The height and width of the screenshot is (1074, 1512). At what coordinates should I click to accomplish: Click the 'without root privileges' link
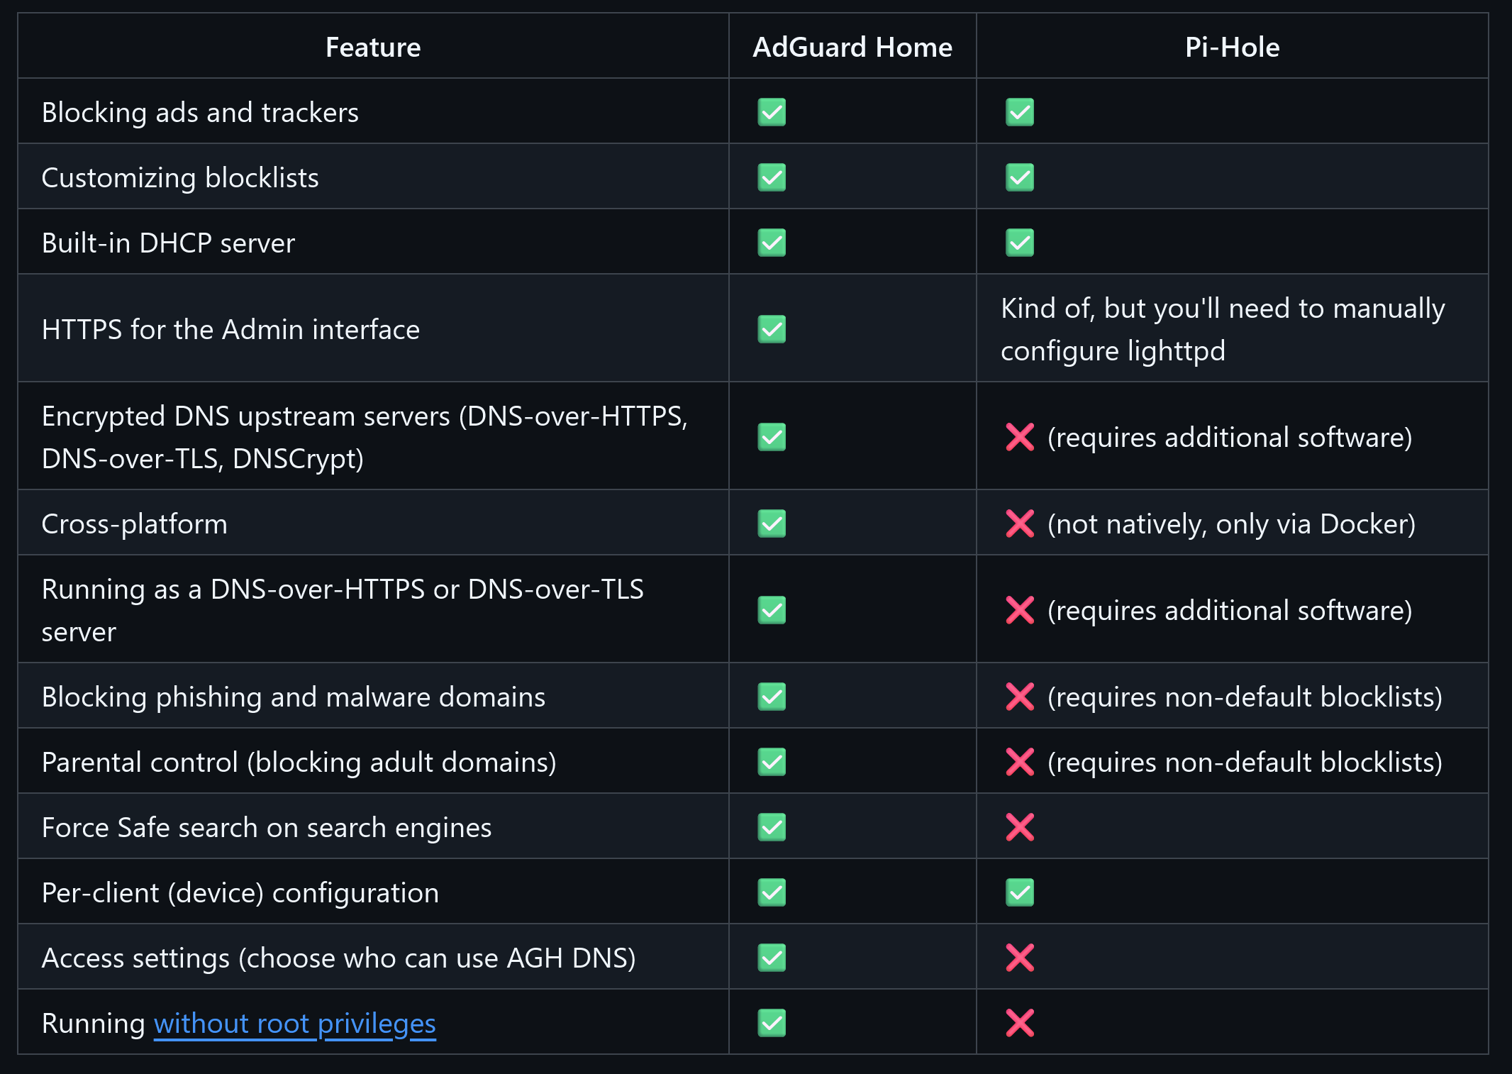[x=294, y=1024]
